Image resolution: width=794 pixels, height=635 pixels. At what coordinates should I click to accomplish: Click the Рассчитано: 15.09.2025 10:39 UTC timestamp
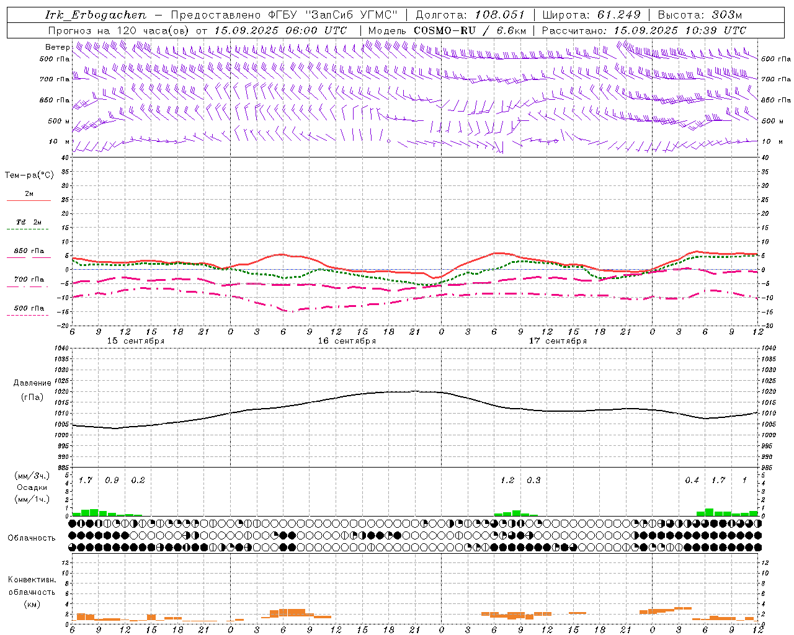coord(644,30)
